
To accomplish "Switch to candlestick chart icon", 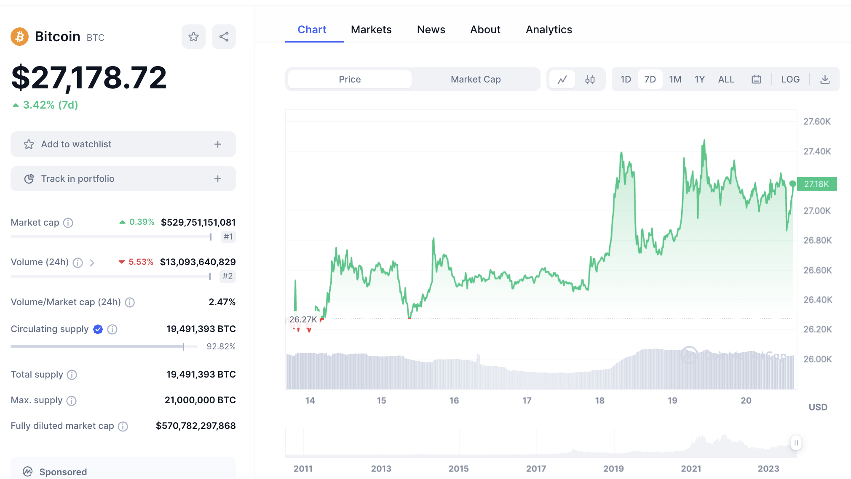I will [x=590, y=80].
